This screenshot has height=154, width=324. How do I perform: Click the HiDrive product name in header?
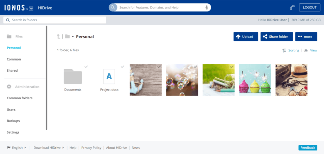(x=45, y=8)
